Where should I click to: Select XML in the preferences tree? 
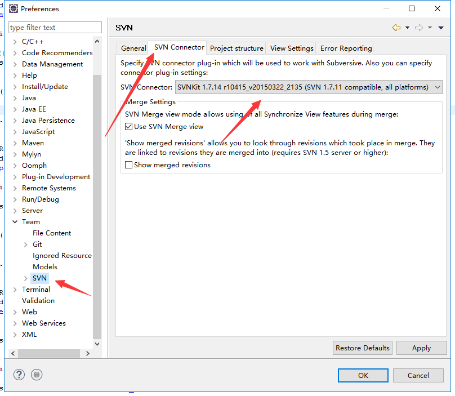click(x=29, y=335)
